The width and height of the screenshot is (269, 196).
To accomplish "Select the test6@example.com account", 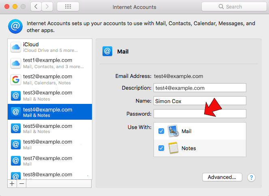I will coord(50,144).
